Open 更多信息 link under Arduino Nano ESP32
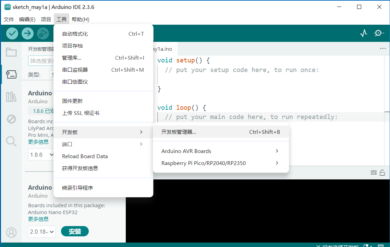390x247 pixels. pyautogui.click(x=38, y=219)
